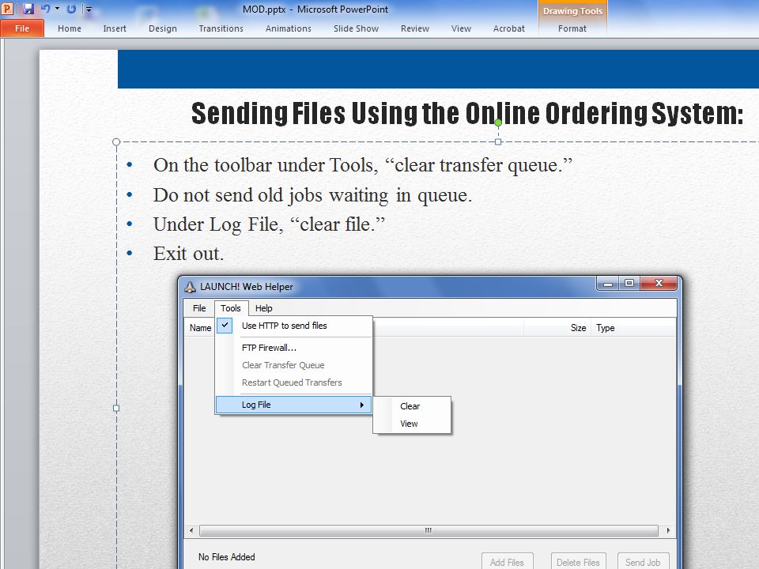The width and height of the screenshot is (759, 569).
Task: Open the Review ribbon tab
Action: (415, 28)
